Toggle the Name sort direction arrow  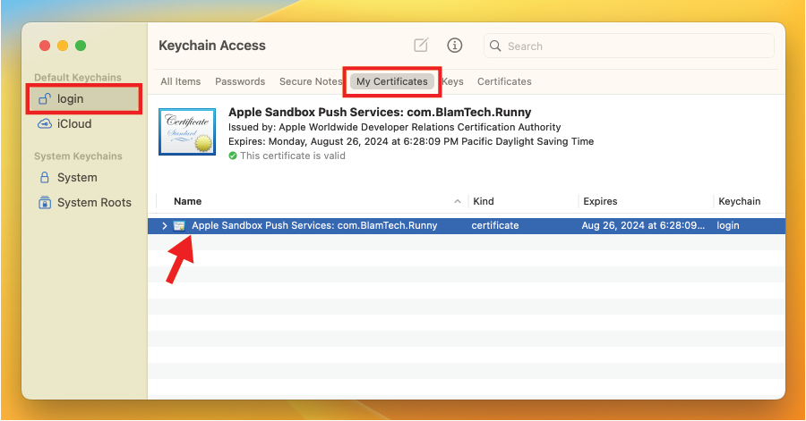coord(457,201)
